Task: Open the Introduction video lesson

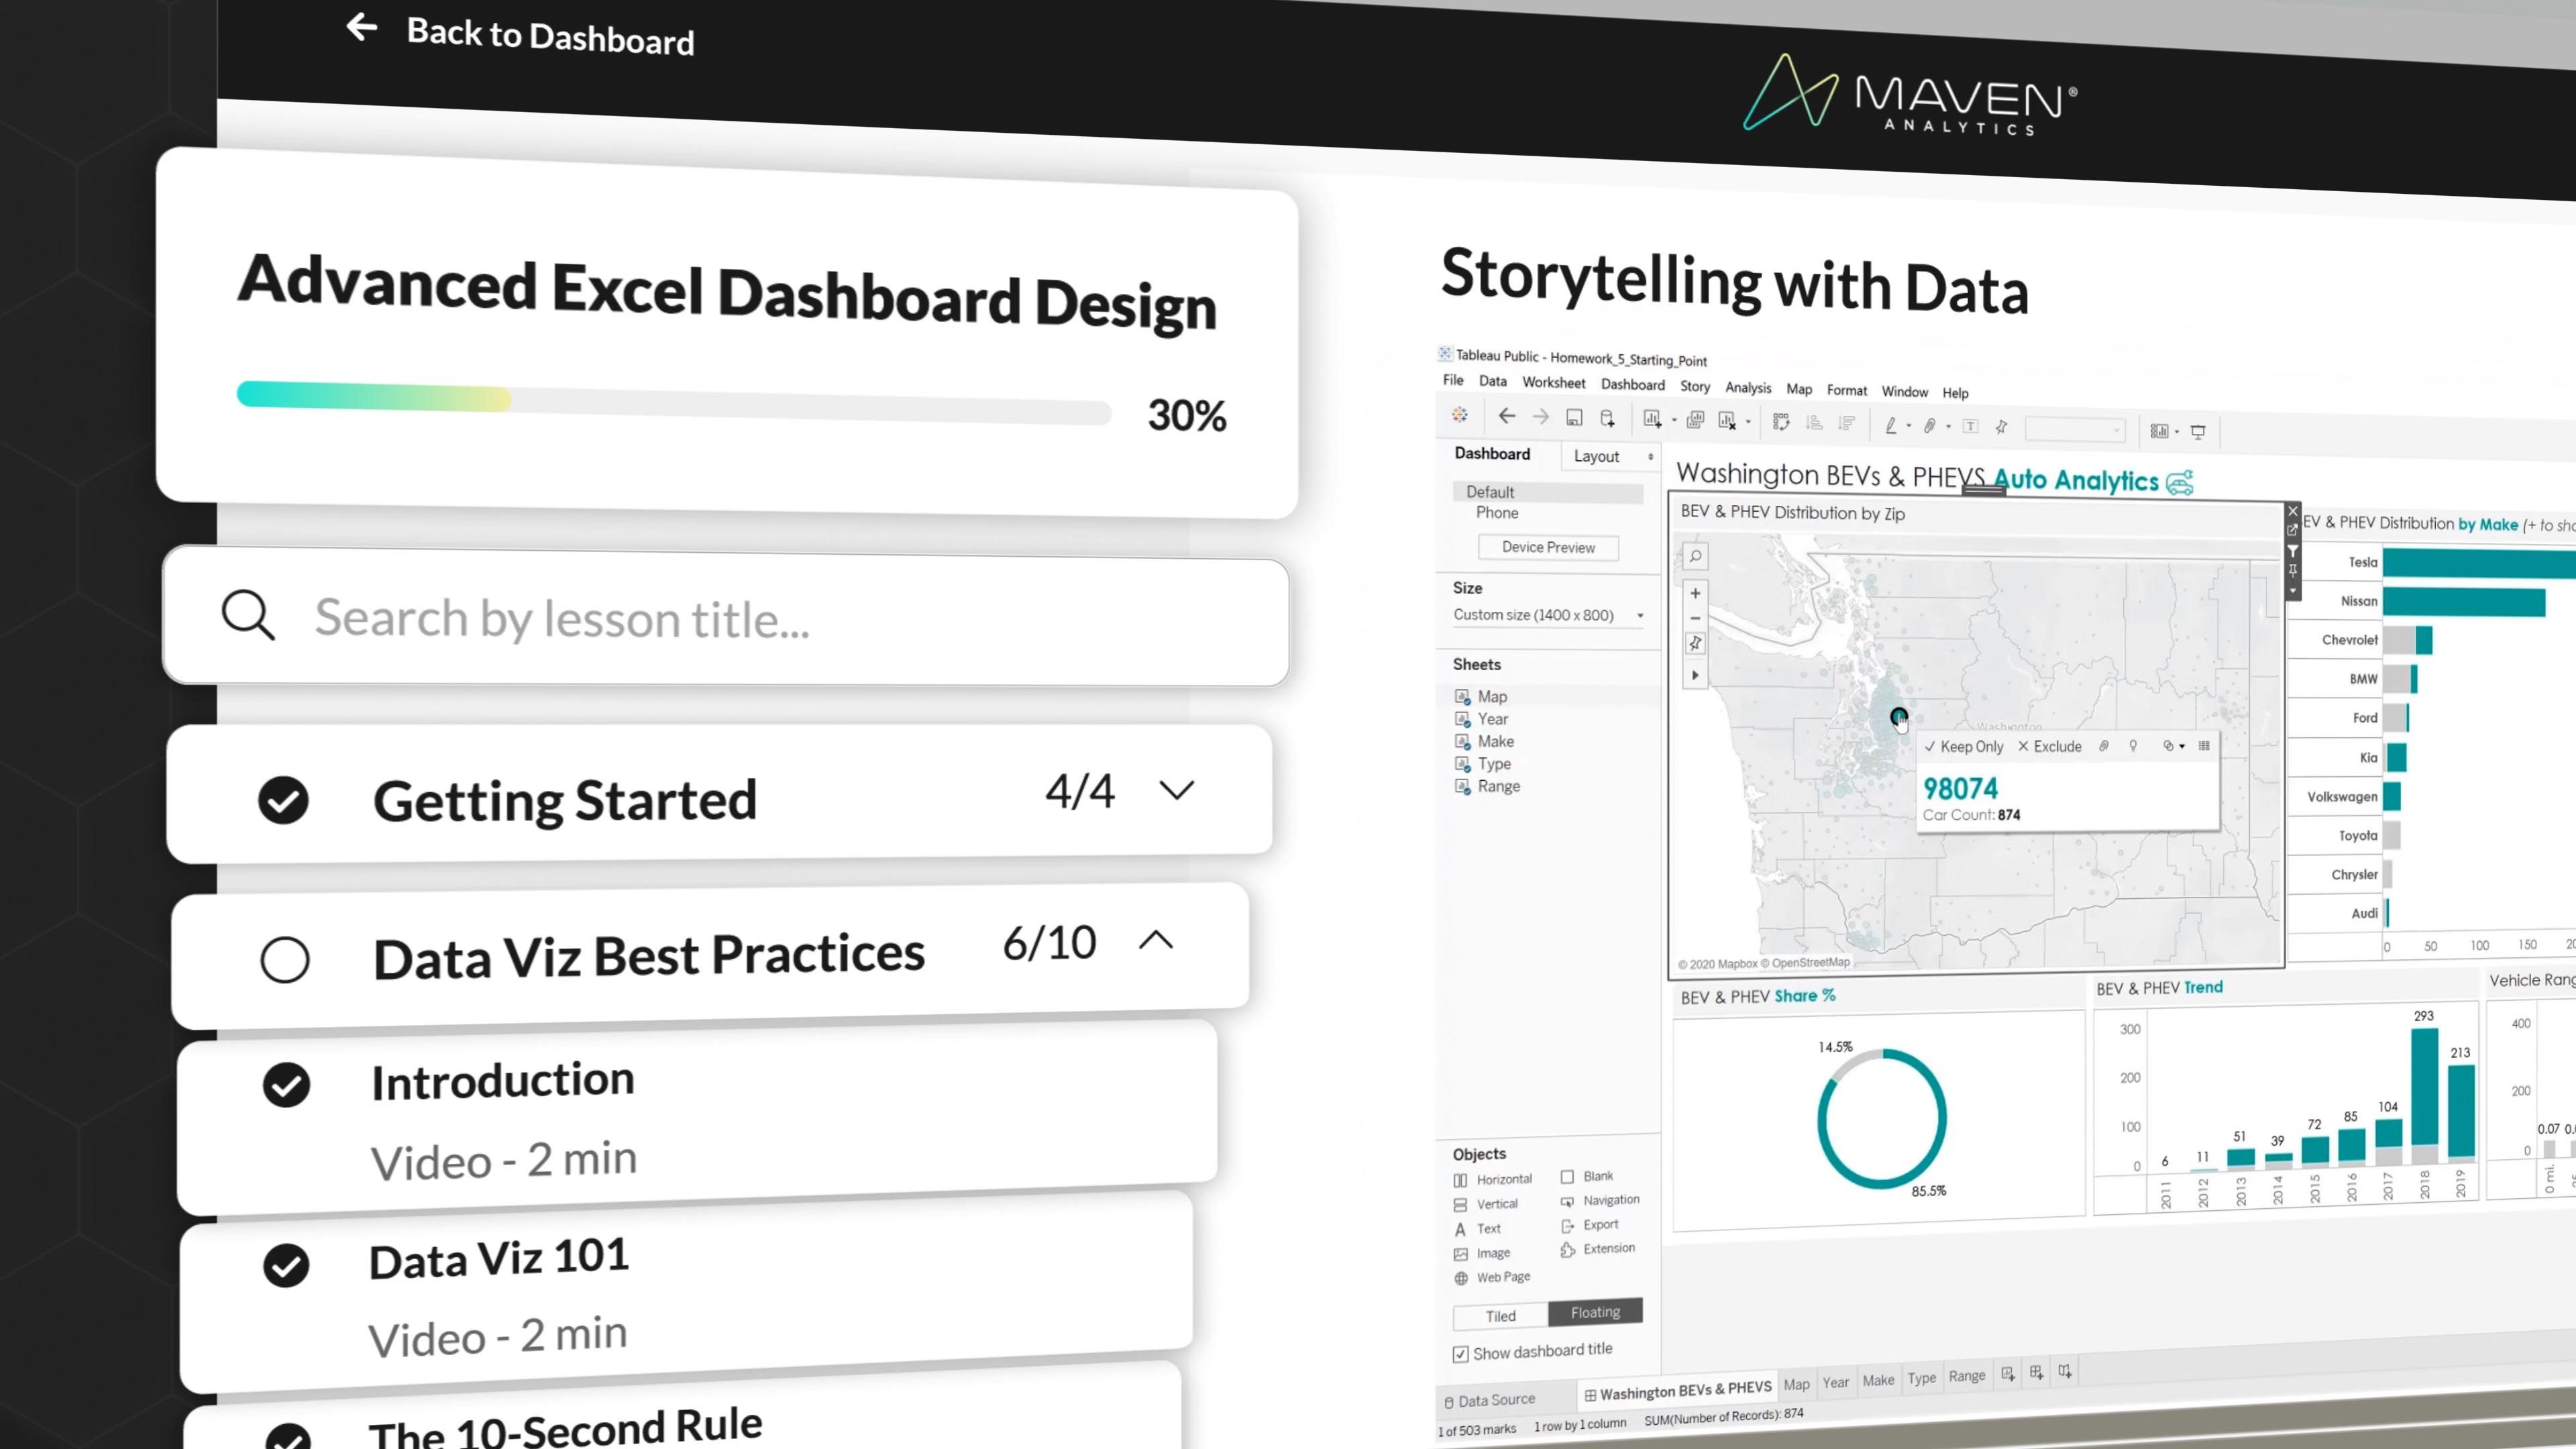Action: coord(697,1118)
